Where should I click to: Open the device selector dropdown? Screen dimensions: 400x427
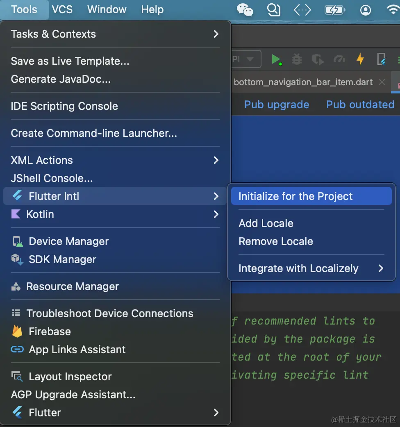247,59
